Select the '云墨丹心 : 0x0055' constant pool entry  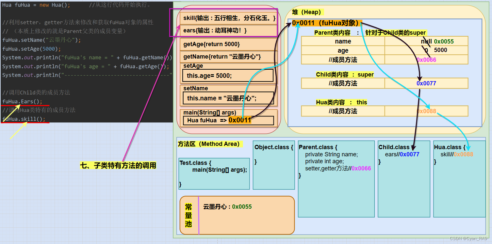227,207
